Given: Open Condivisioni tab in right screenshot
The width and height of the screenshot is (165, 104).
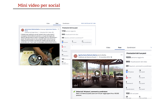Looking at the screenshot, I should (131, 48).
